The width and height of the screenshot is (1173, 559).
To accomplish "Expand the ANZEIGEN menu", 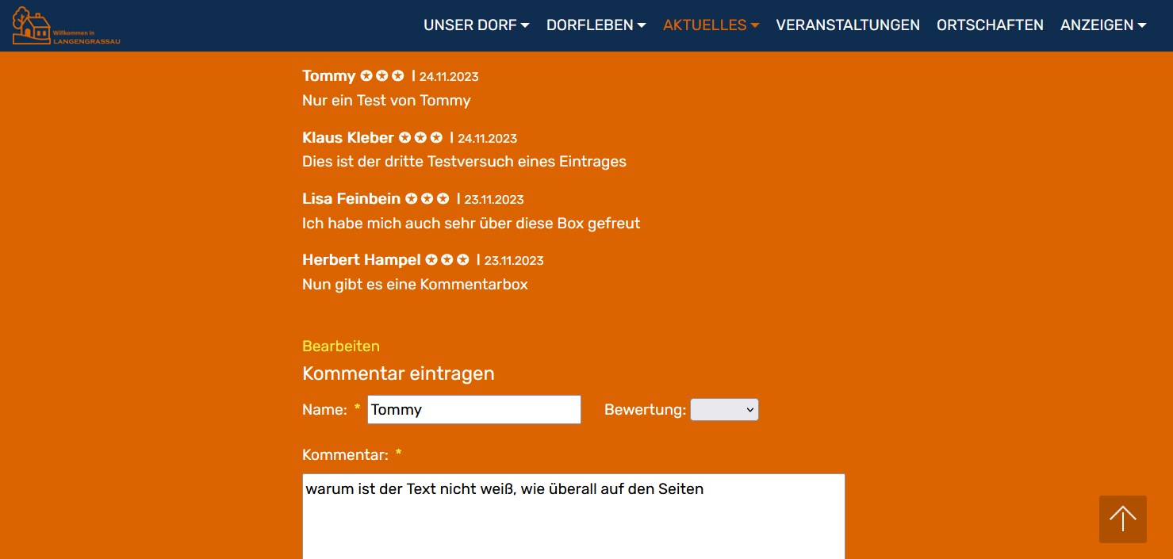I will 1103,25.
